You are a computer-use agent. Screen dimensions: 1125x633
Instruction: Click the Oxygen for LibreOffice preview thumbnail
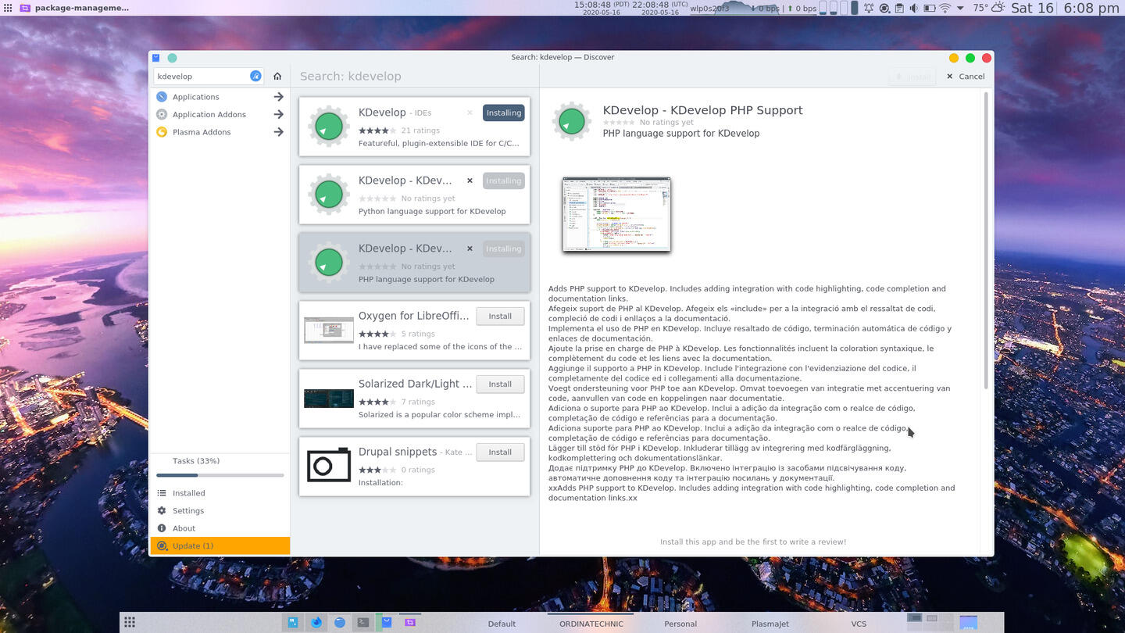point(328,330)
